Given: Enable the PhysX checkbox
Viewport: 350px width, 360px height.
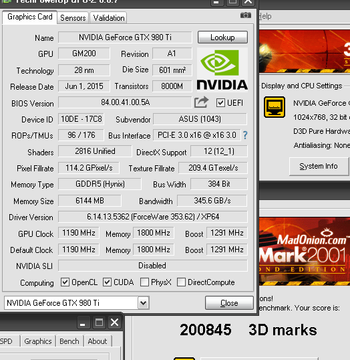Looking at the screenshot, I should pyautogui.click(x=144, y=282).
